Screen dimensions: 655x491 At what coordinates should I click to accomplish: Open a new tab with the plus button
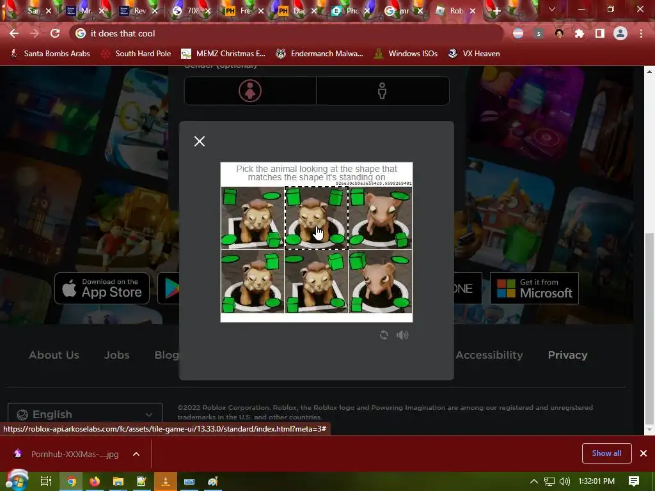click(496, 11)
